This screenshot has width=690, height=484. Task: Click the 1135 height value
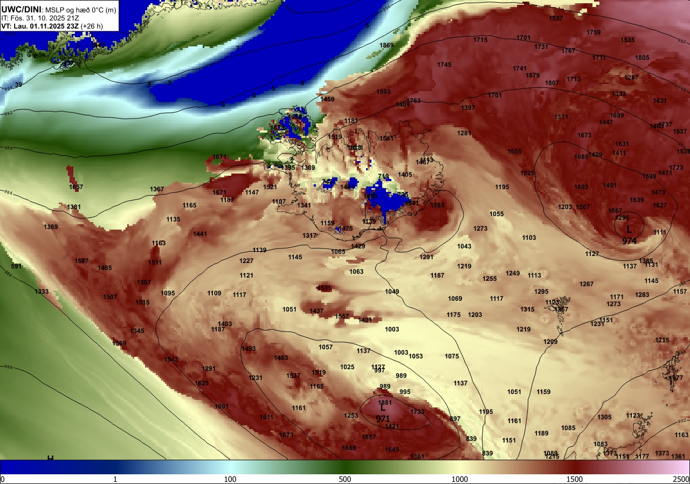[x=173, y=219]
